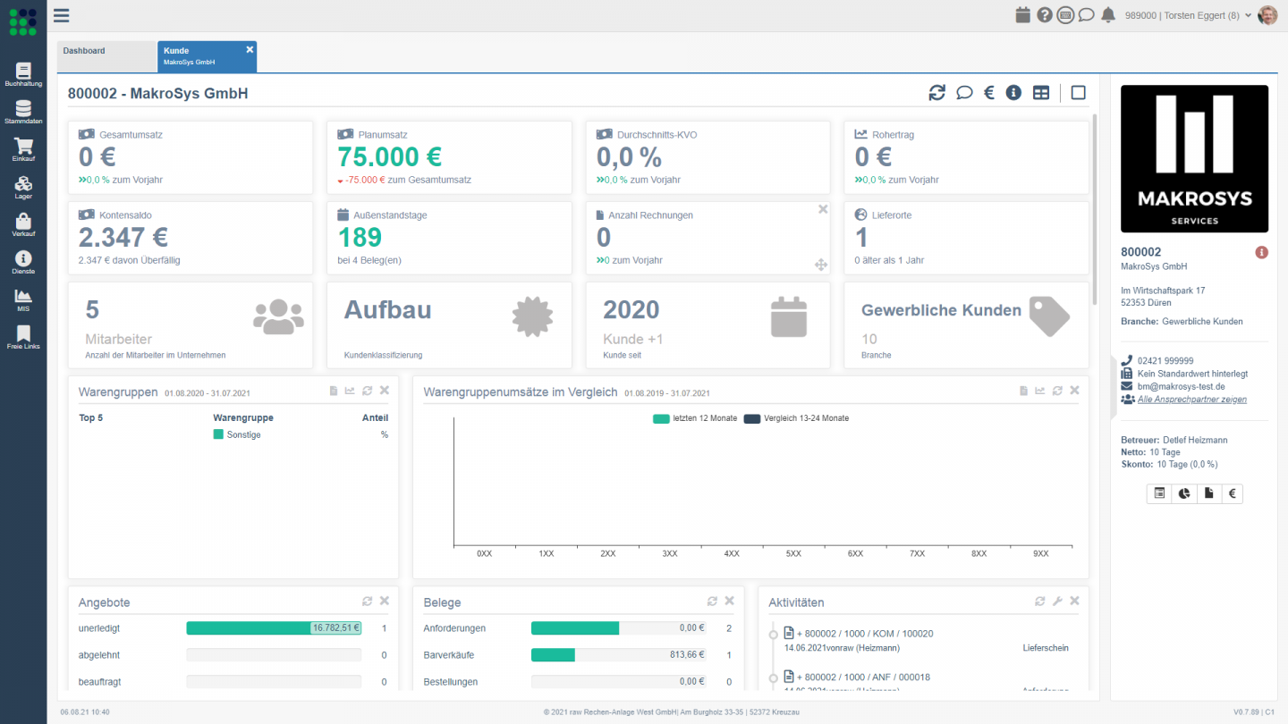Click Alle Ansprechpartner zeigen link

pyautogui.click(x=1191, y=400)
